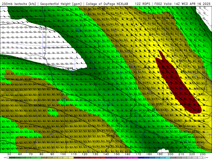Click the 10500 contour label in the left olive region
This screenshot has height=159, width=212.
click(27, 81)
